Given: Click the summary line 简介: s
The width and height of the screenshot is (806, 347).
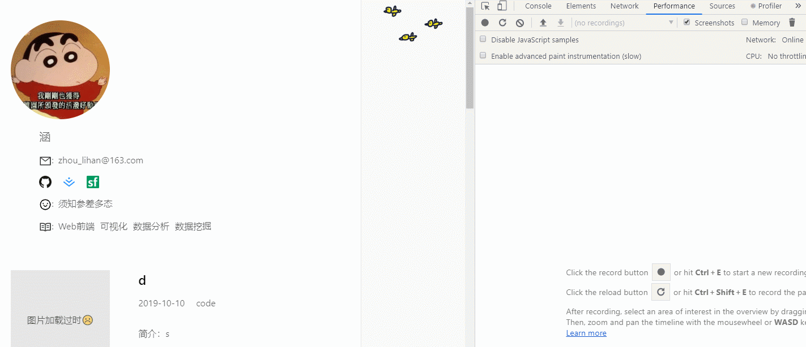Looking at the screenshot, I should tap(154, 334).
